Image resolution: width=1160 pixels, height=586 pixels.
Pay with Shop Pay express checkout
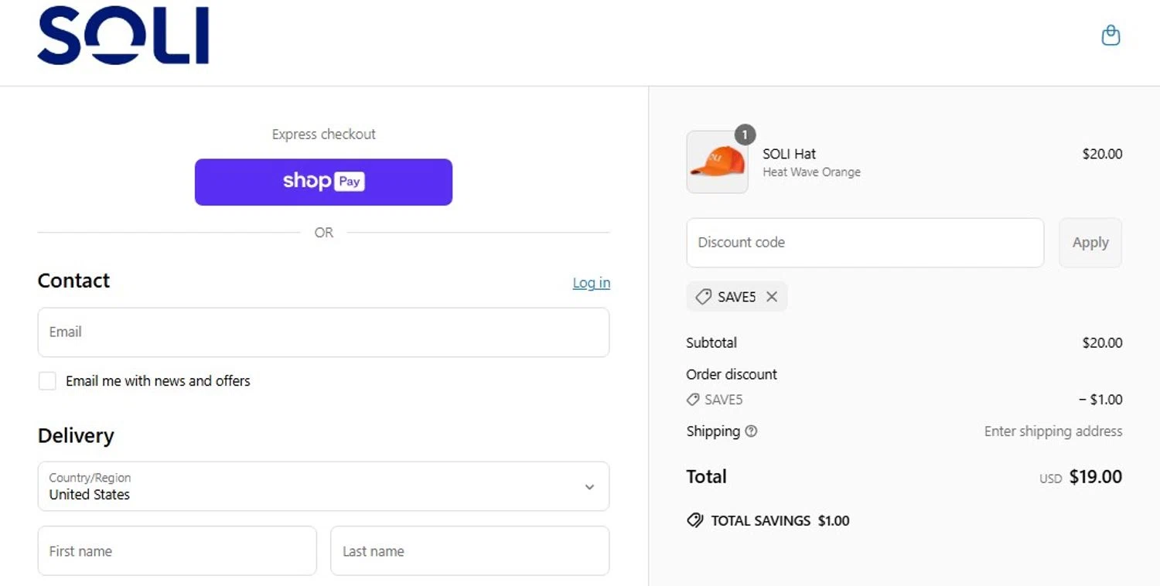323,182
